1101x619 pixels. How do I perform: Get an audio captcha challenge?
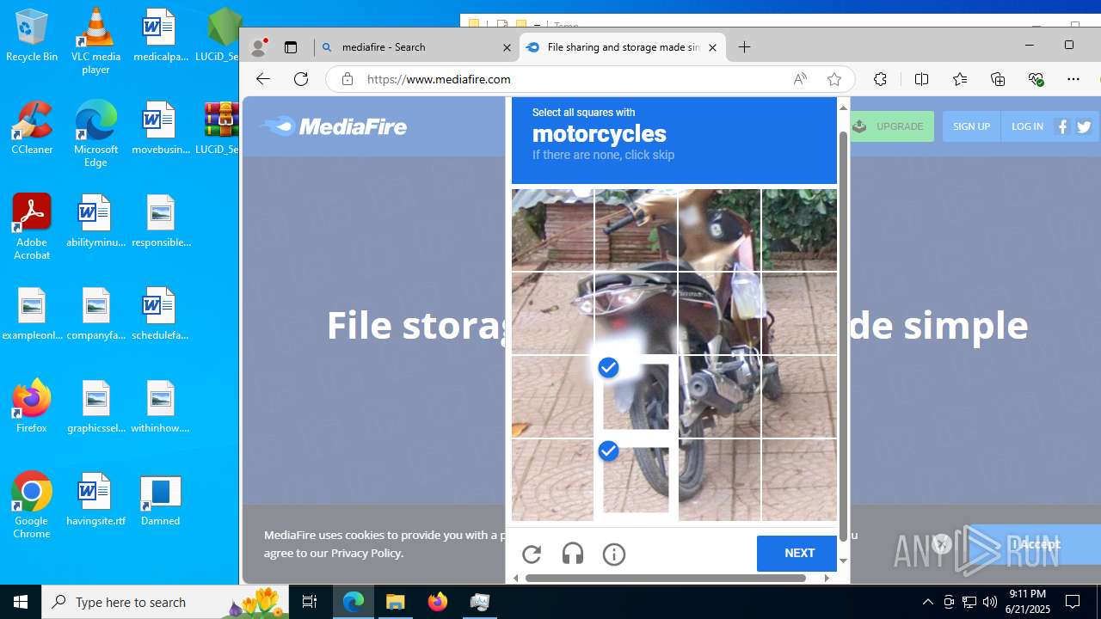(573, 555)
